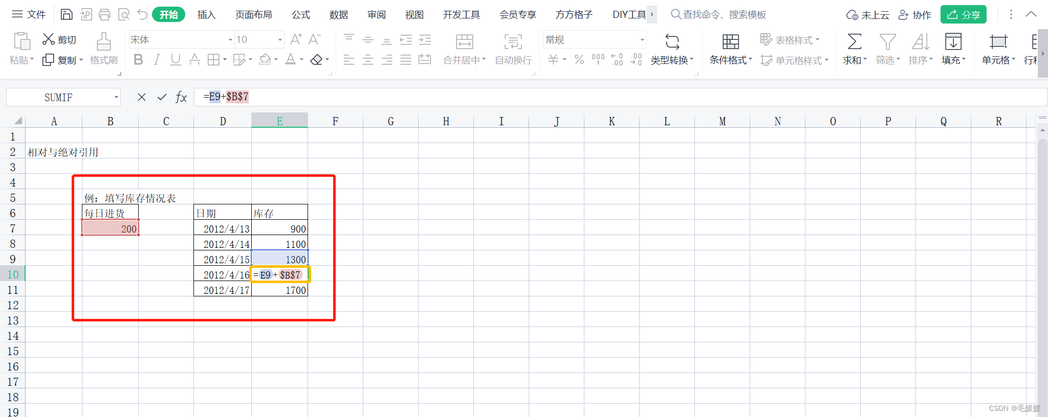
Task: Click the Format Painter (格式刷) brush icon
Action: click(104, 41)
